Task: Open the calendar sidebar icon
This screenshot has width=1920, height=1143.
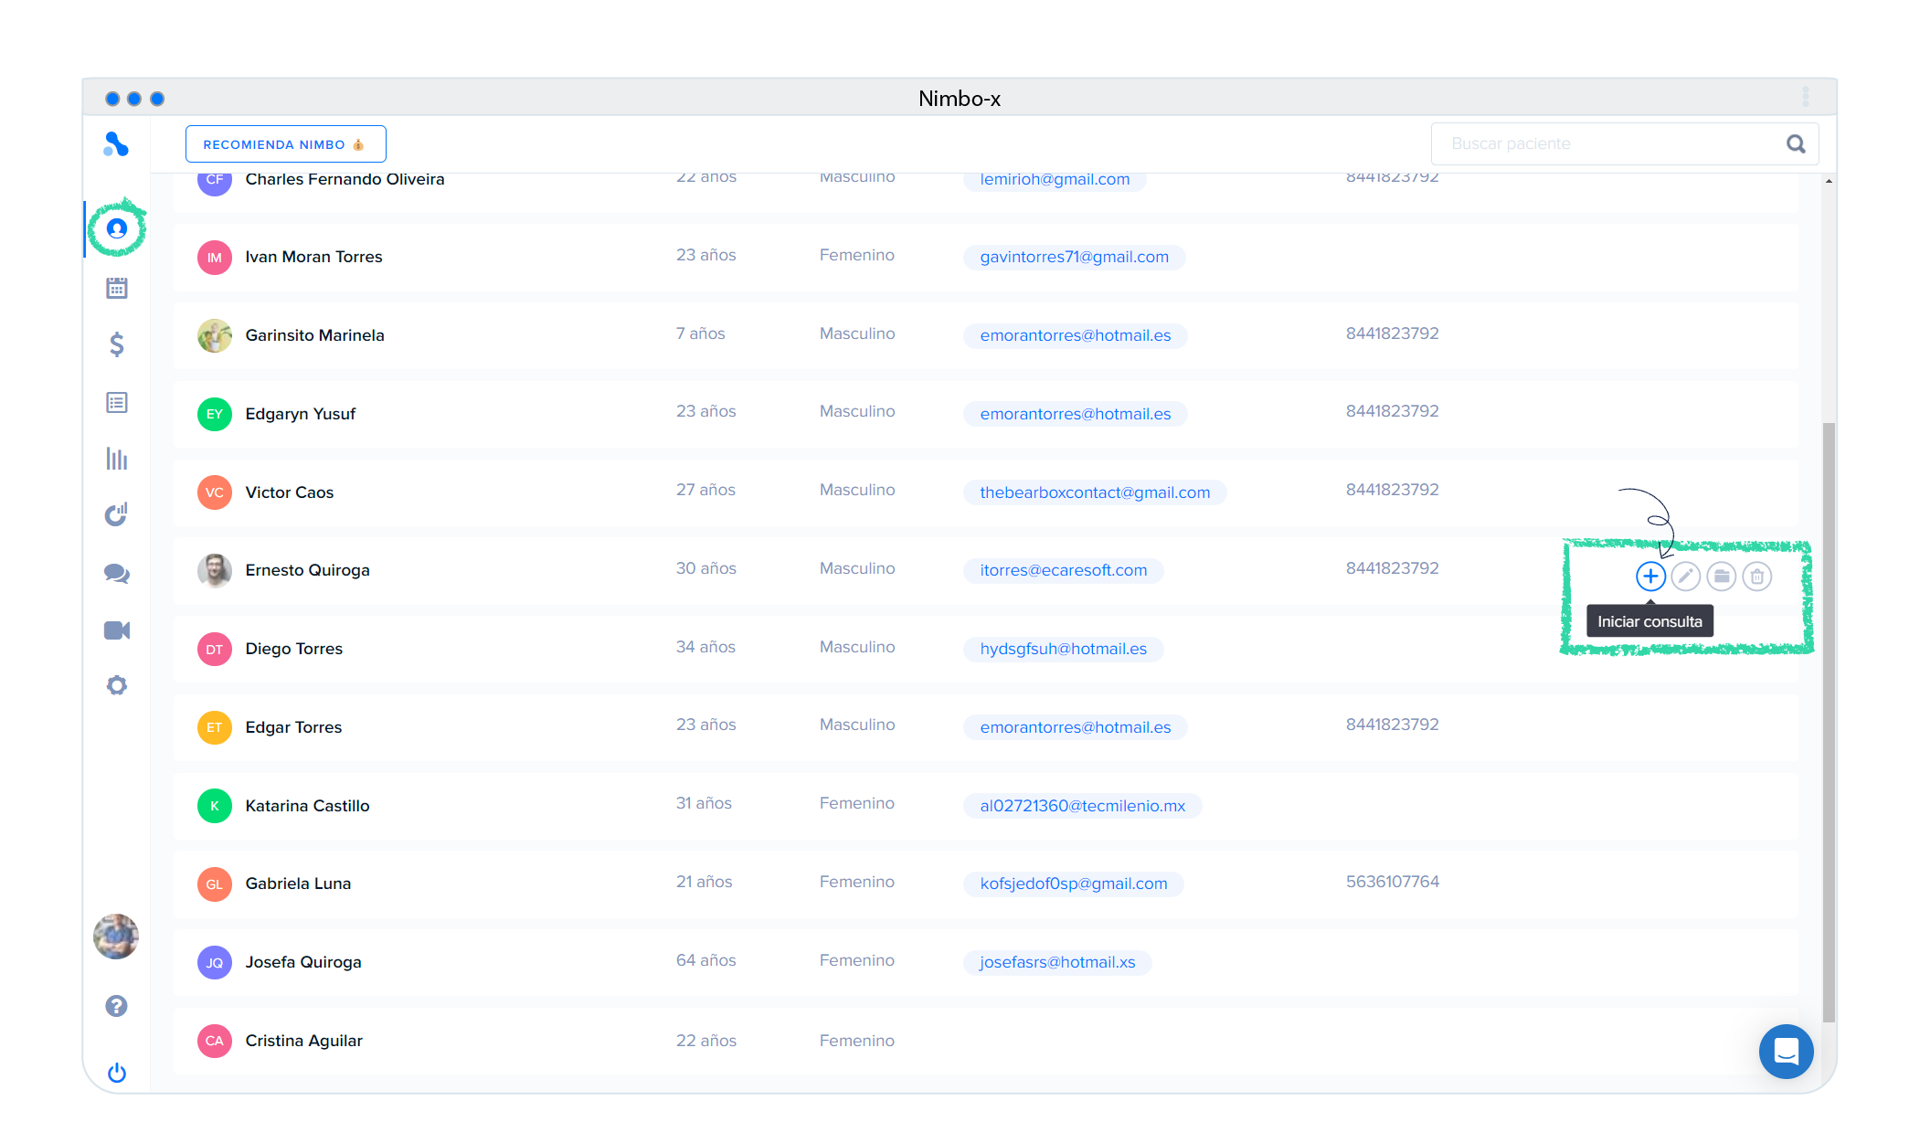Action: 117,288
